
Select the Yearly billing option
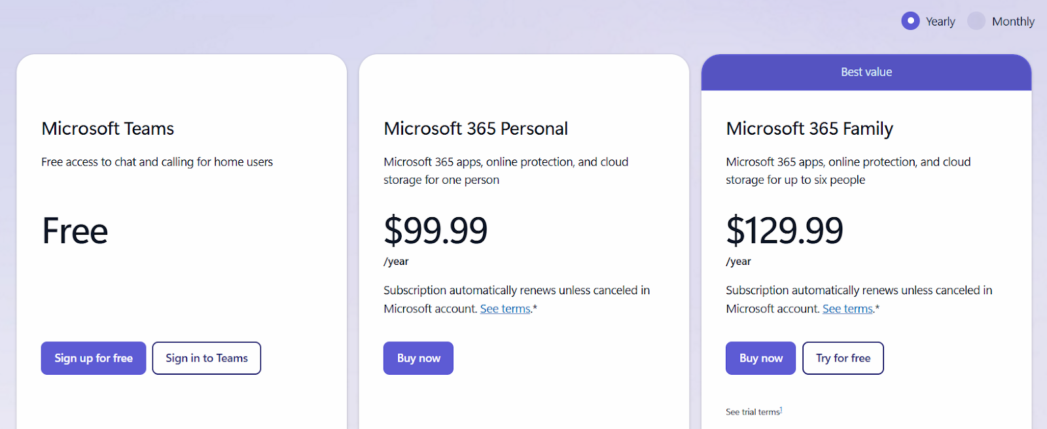(910, 20)
